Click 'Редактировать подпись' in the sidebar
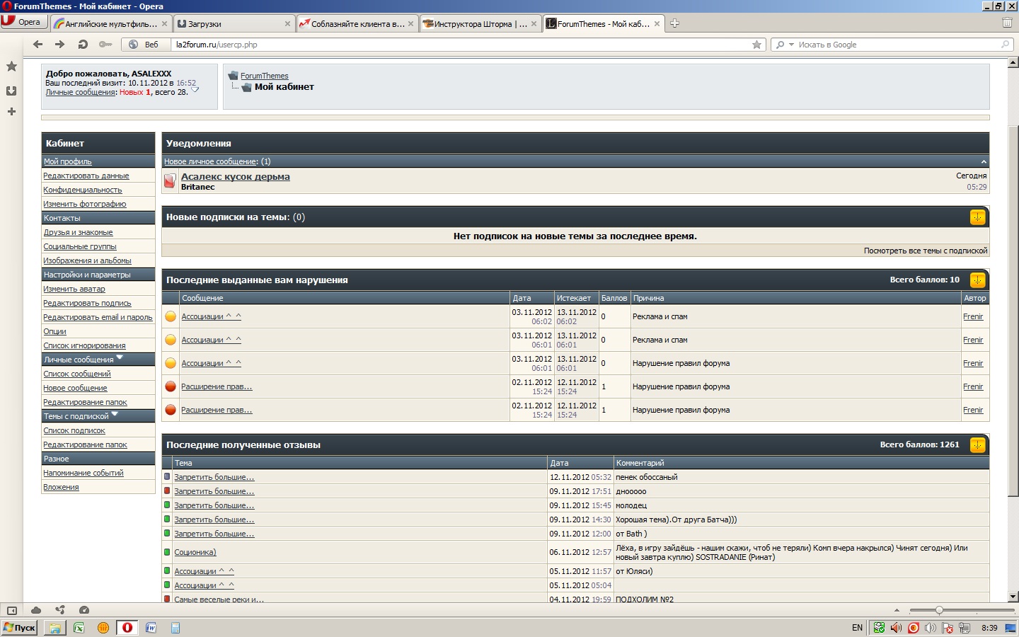1019x637 pixels. pos(87,303)
